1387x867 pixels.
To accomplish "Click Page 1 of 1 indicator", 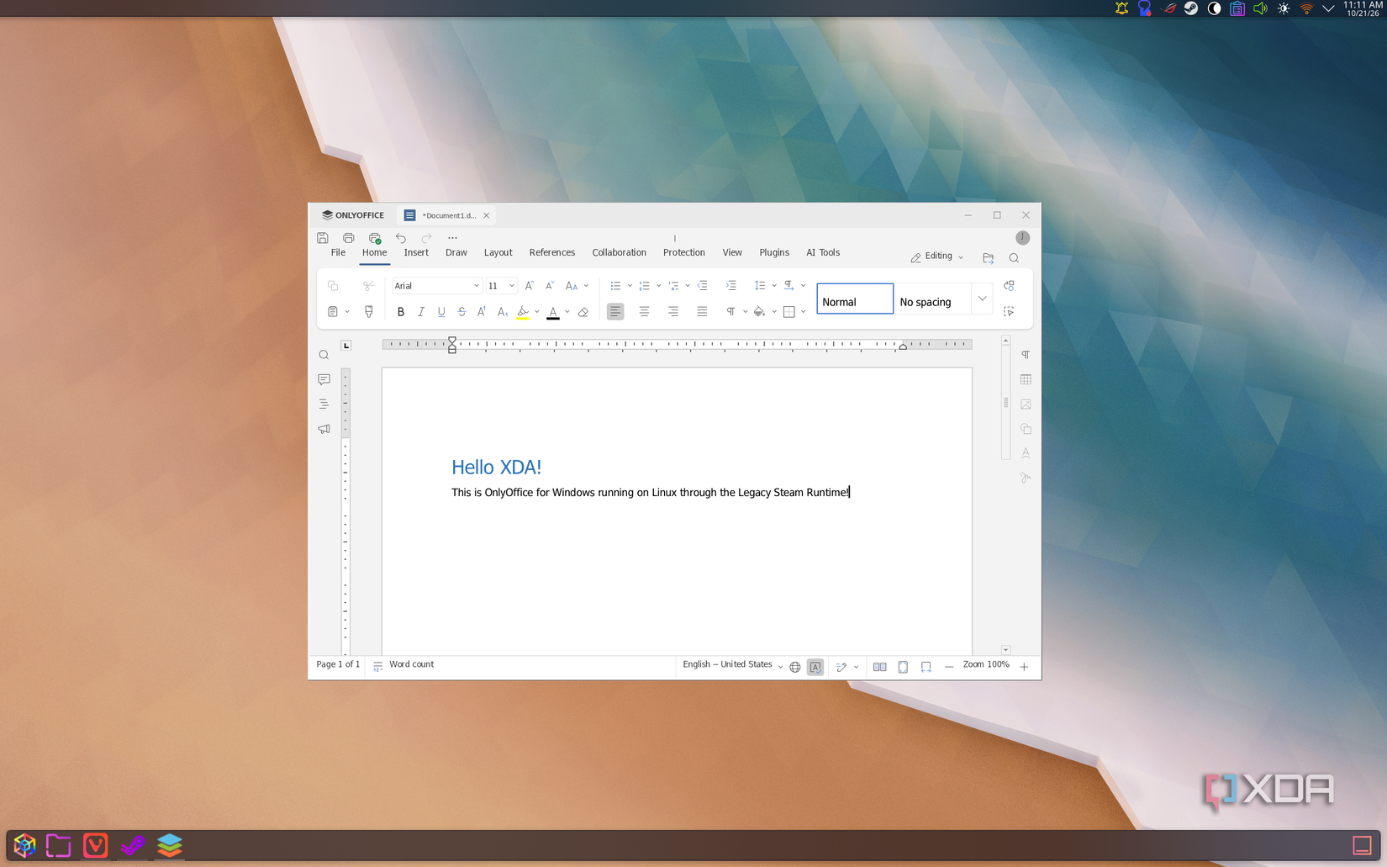I will point(338,665).
